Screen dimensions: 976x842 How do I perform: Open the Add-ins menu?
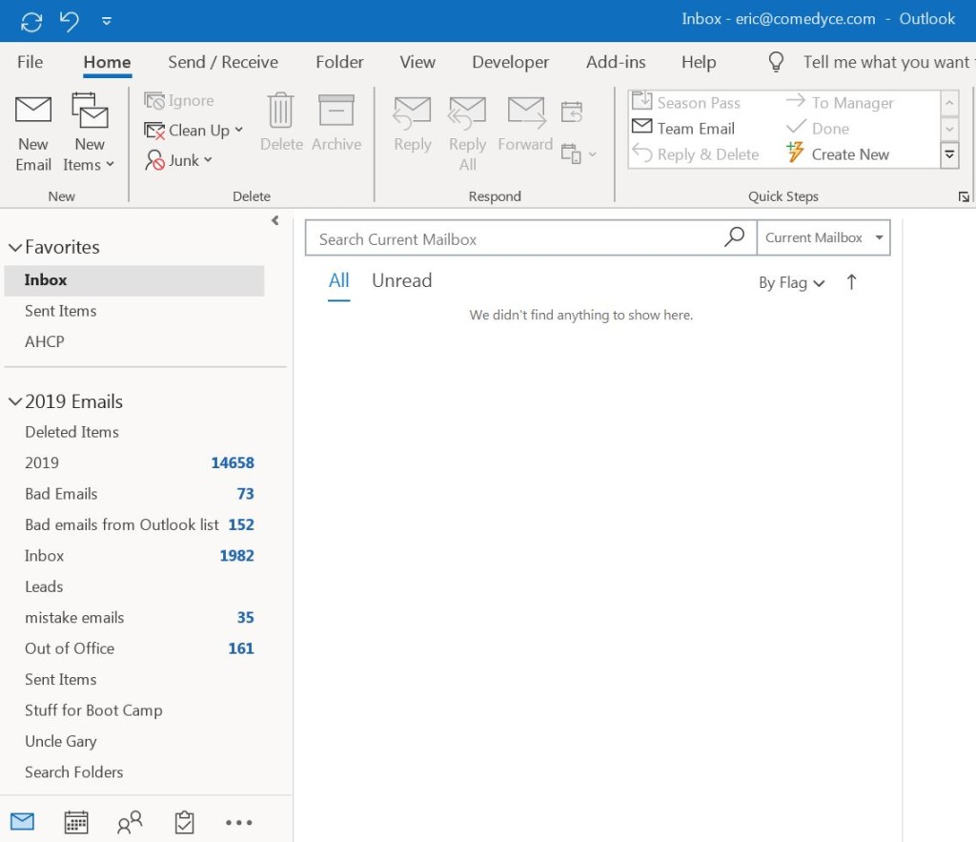[x=615, y=62]
